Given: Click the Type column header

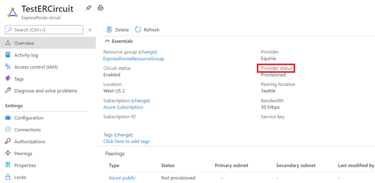Looking at the screenshot, I should 114,165.
